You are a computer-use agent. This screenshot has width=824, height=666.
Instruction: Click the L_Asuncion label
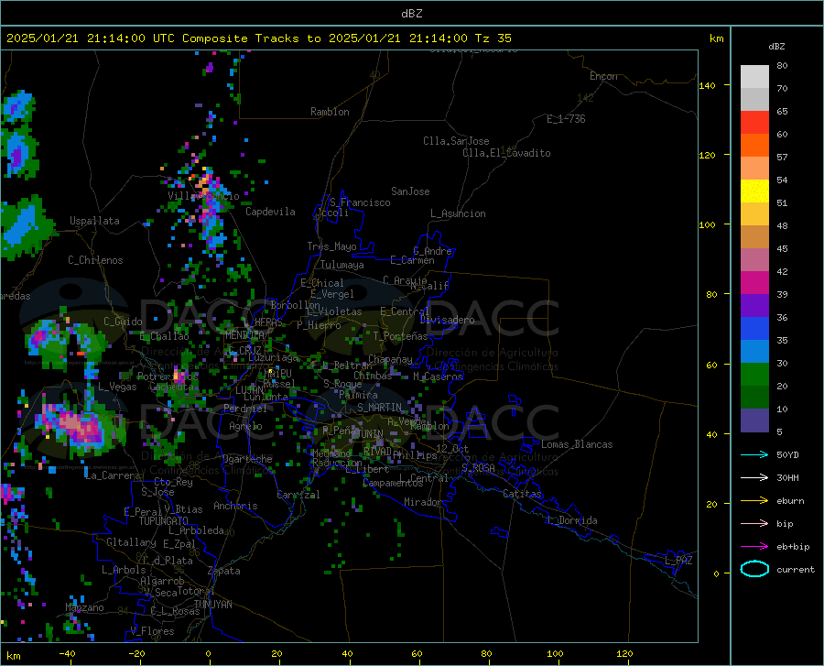tap(458, 213)
